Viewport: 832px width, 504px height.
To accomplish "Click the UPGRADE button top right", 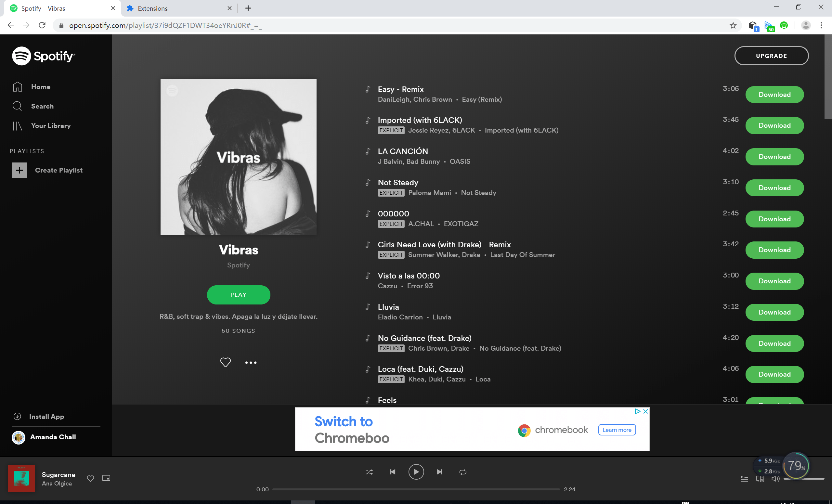I will (771, 56).
